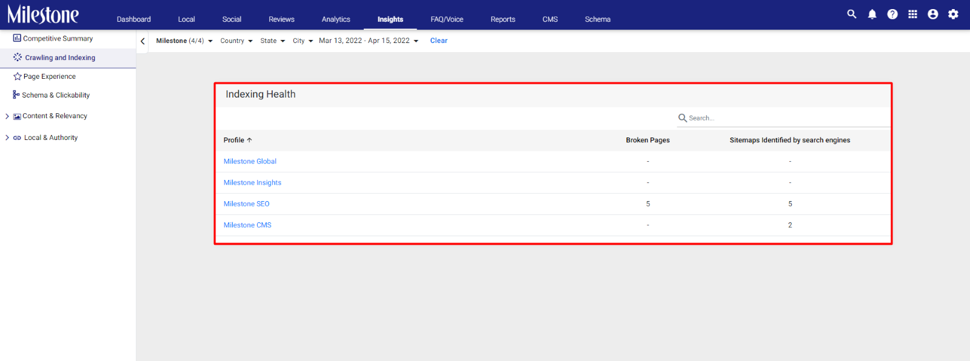The image size is (970, 361).
Task: Open the help question mark icon
Action: click(x=892, y=14)
